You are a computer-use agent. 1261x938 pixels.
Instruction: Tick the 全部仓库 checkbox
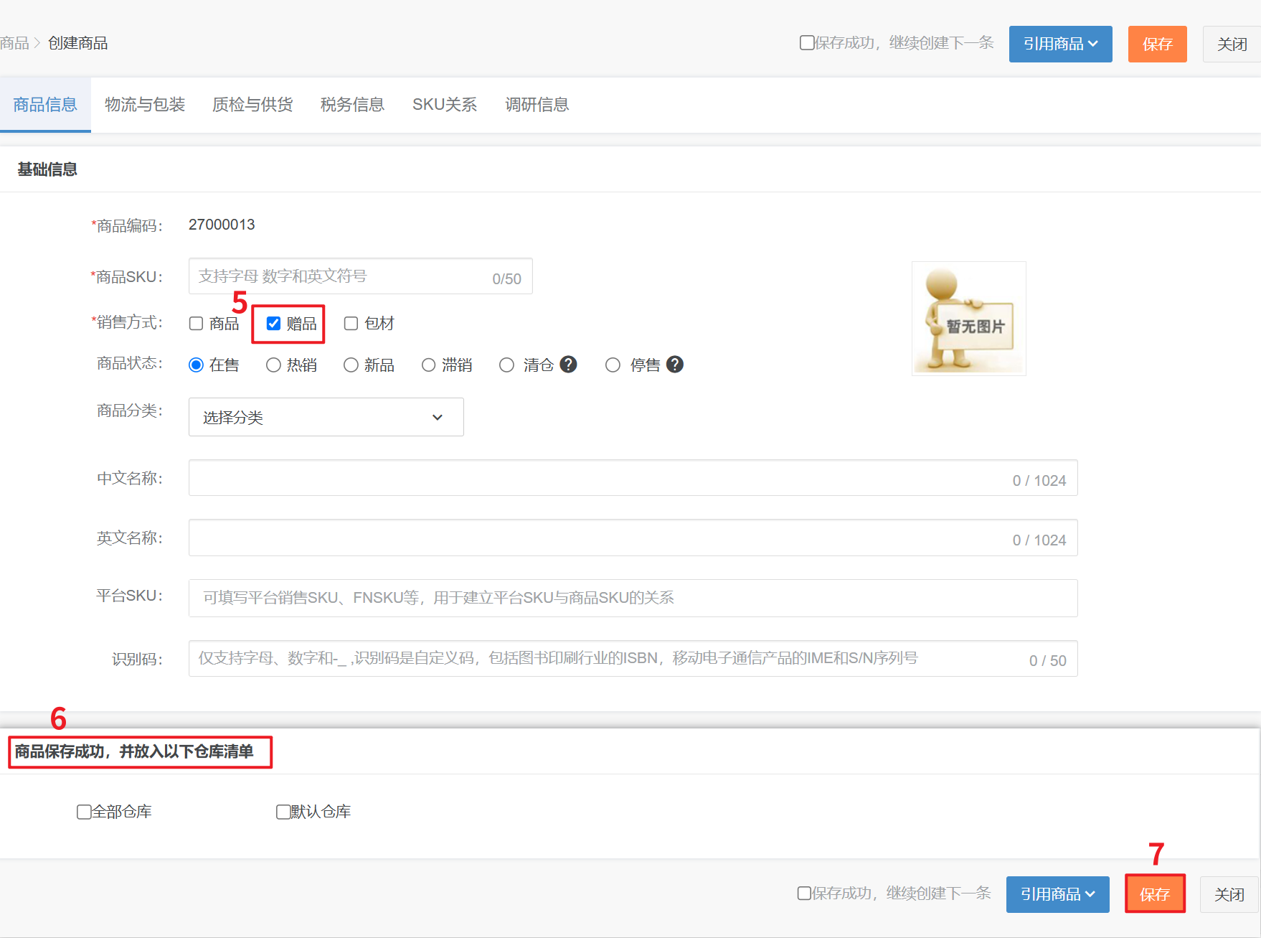(x=84, y=812)
